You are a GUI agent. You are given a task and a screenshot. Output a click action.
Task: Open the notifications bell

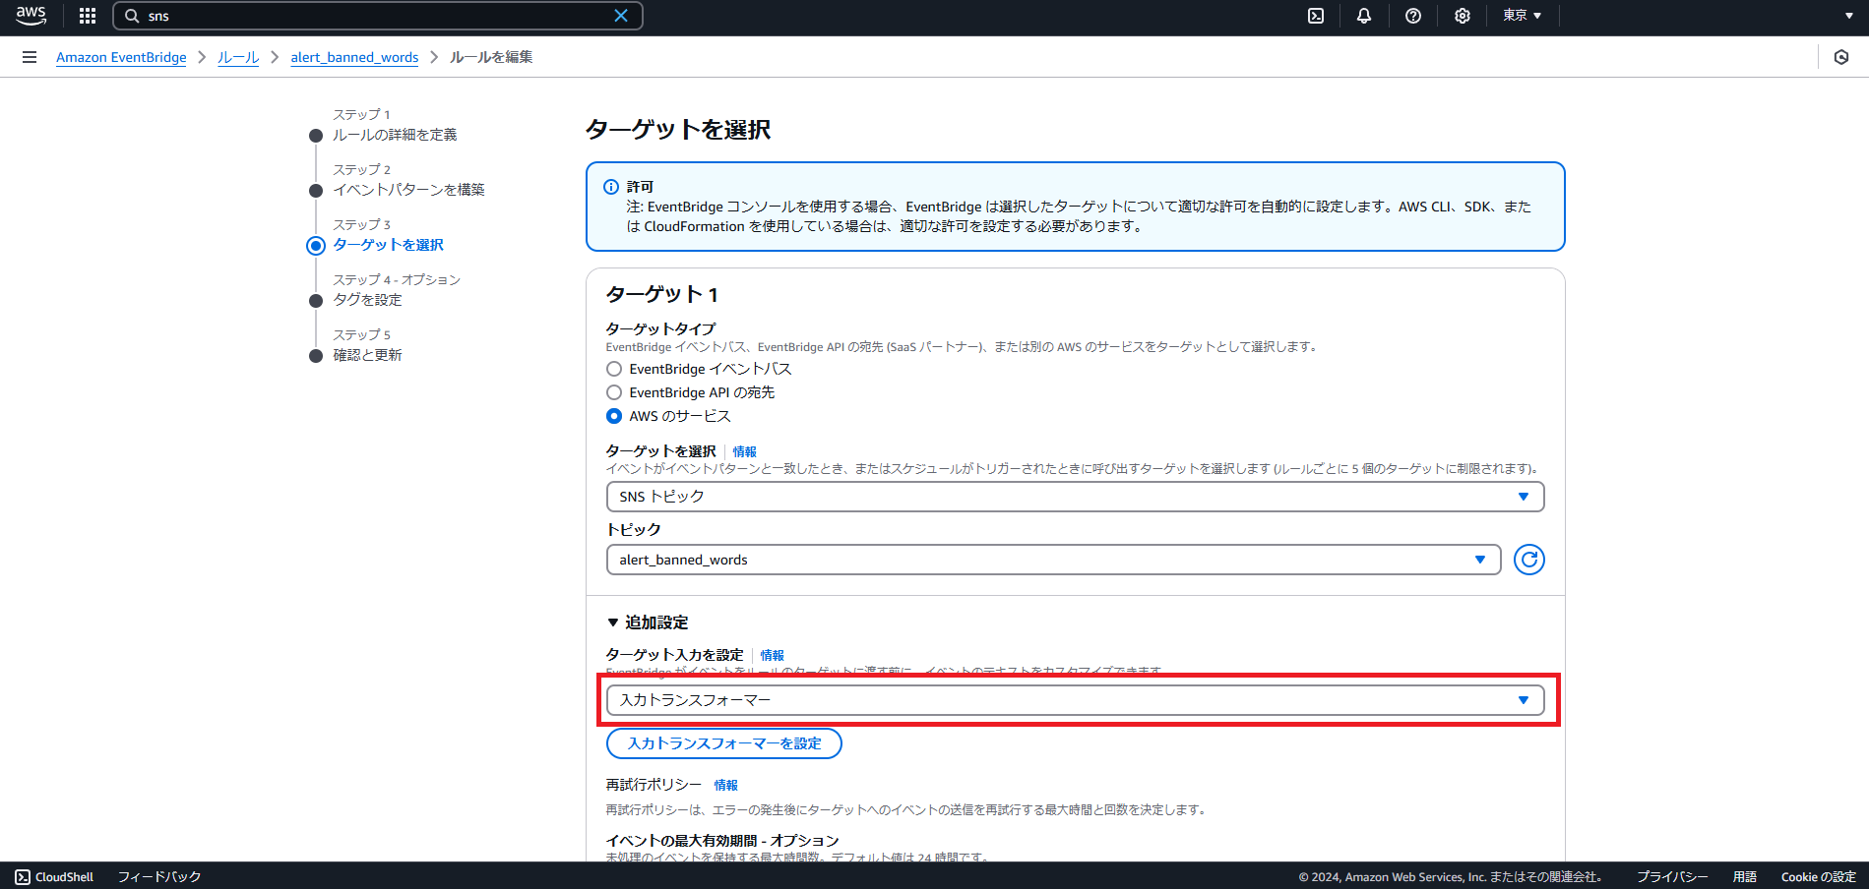point(1364,16)
